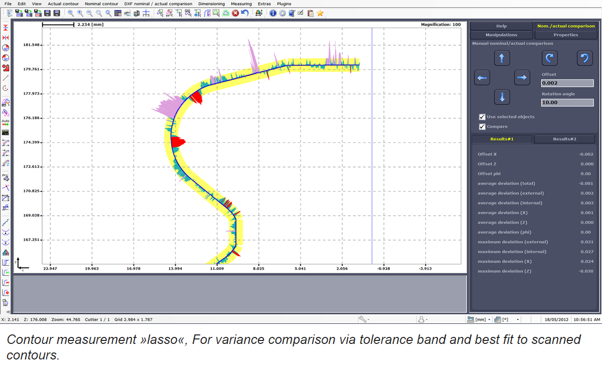Click the zoom out magnifier icon
Image resolution: width=602 pixels, height=366 pixels.
click(90, 13)
